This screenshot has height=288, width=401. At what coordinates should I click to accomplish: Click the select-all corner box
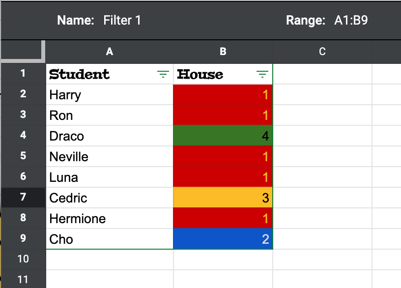(23, 51)
